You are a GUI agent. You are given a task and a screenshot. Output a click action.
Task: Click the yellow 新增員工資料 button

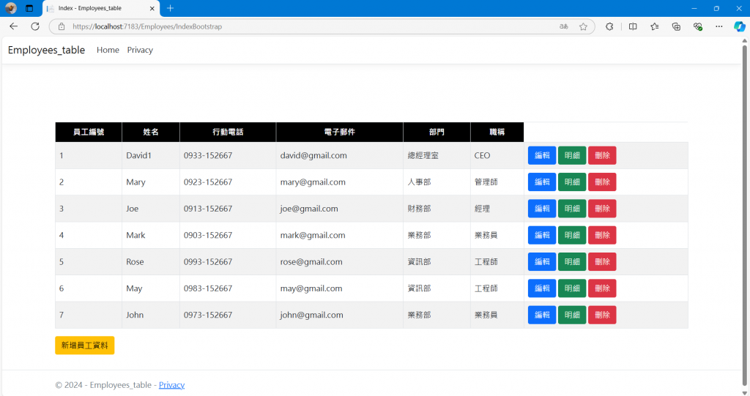pos(85,345)
